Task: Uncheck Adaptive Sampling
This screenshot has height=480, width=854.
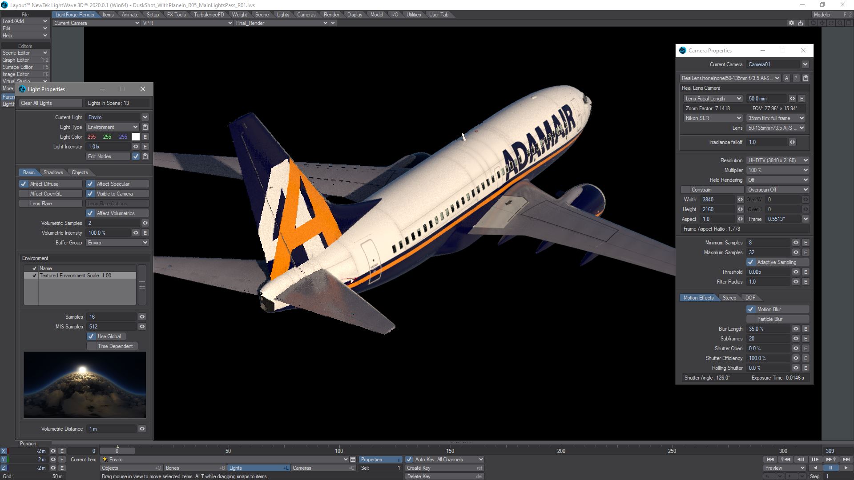Action: pos(751,262)
